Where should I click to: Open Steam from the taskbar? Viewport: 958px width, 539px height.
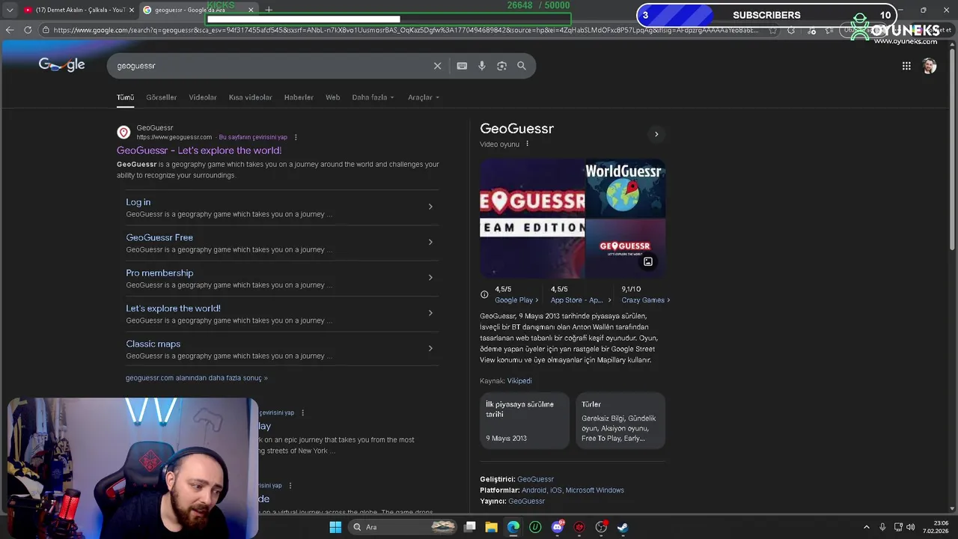pyautogui.click(x=623, y=527)
